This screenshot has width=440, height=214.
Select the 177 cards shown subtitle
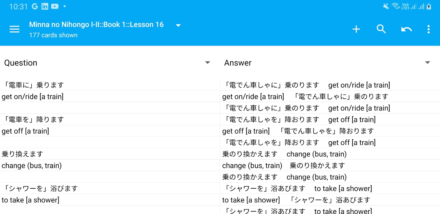coord(53,35)
